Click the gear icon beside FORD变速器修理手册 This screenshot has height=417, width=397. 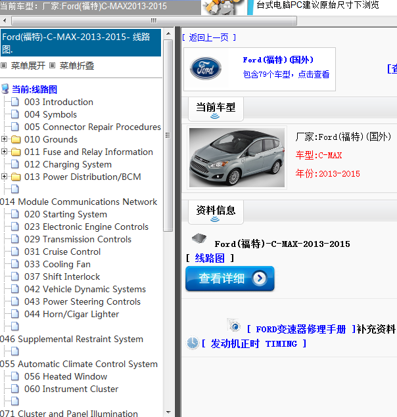pyautogui.click(x=234, y=326)
